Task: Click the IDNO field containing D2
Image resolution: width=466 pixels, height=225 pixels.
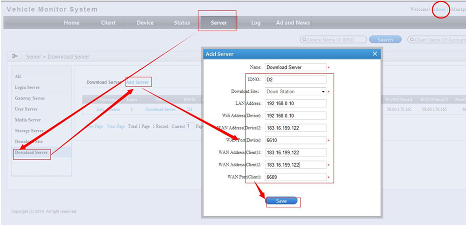Action: click(x=295, y=79)
